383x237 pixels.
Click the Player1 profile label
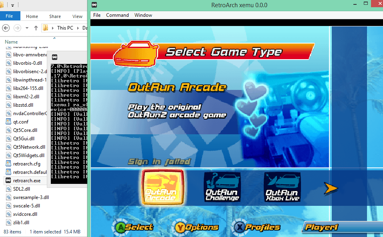322,227
